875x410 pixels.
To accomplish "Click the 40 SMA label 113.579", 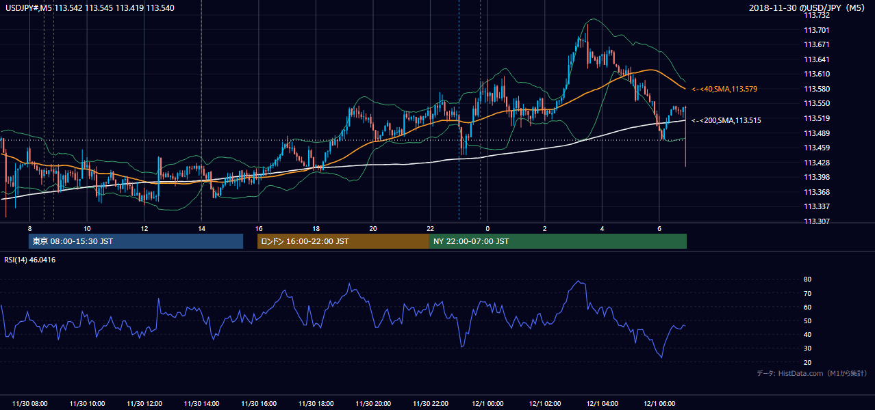I will (x=724, y=89).
